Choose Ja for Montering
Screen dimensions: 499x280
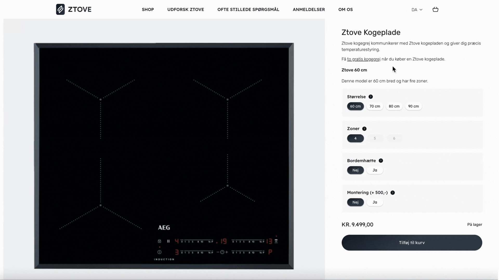[375, 202]
